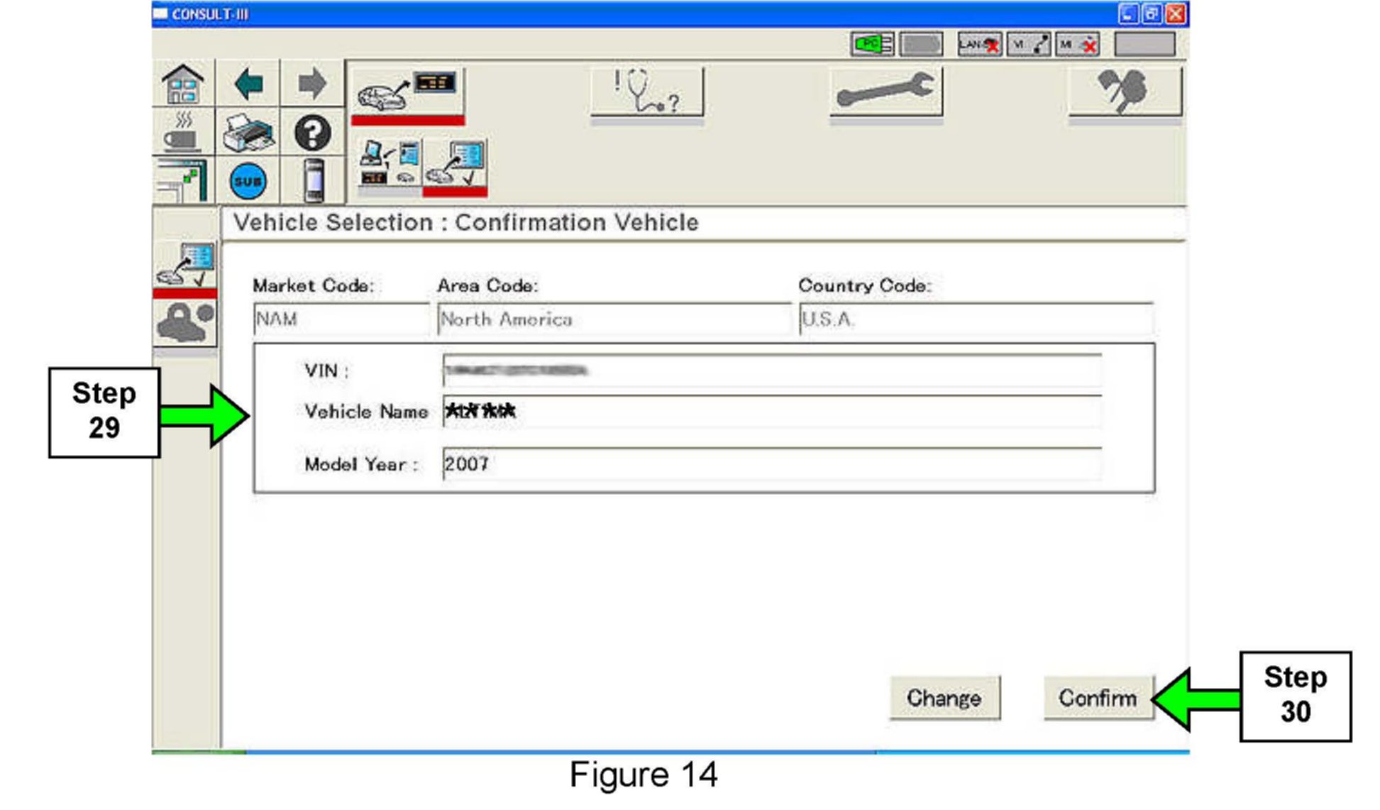
Task: Click the Vehicle Name input field
Action: click(x=771, y=412)
